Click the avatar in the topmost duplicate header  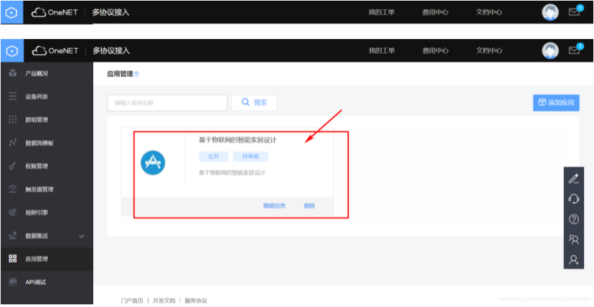(550, 13)
